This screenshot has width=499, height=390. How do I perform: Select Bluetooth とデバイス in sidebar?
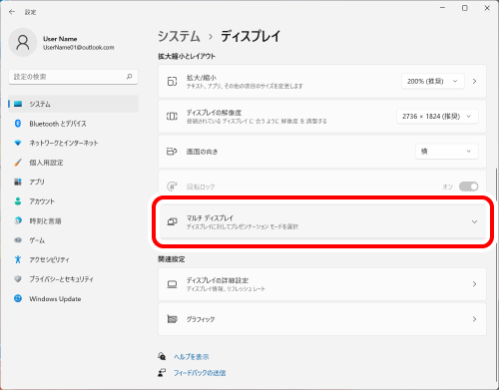[x=73, y=124]
